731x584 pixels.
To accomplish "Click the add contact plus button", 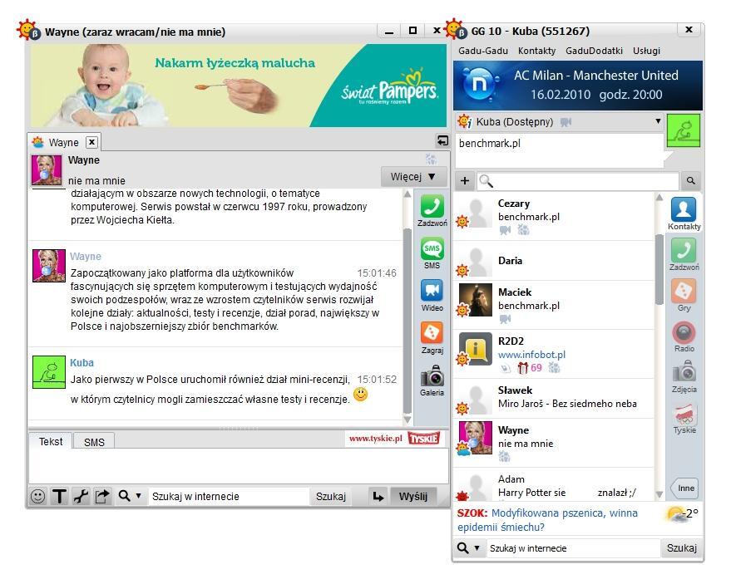I will coord(465,180).
